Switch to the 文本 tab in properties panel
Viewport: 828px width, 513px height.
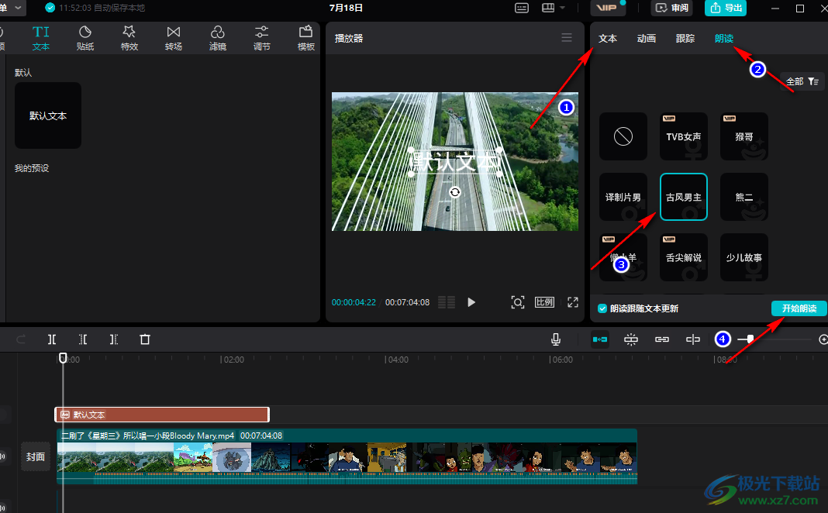click(x=608, y=39)
